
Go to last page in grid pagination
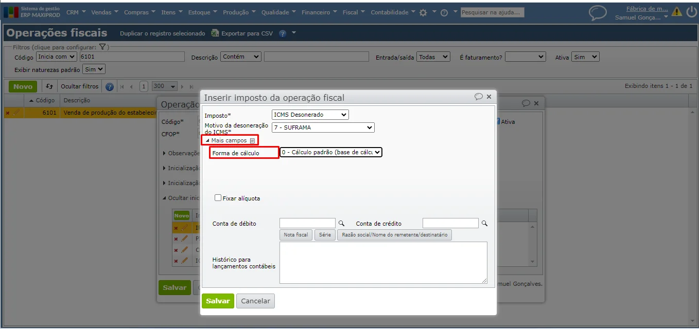click(191, 86)
